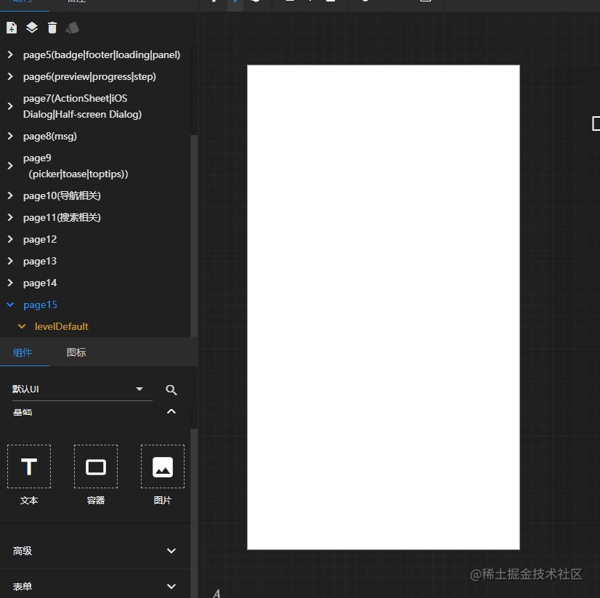600x598 pixels.
Task: Select page13 in the tree
Action: (x=40, y=261)
